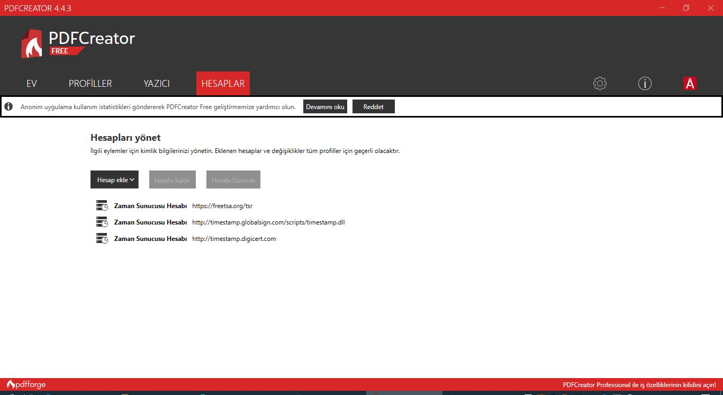Restore down the PDFCreator window
This screenshot has height=395, width=723.
(x=686, y=7)
